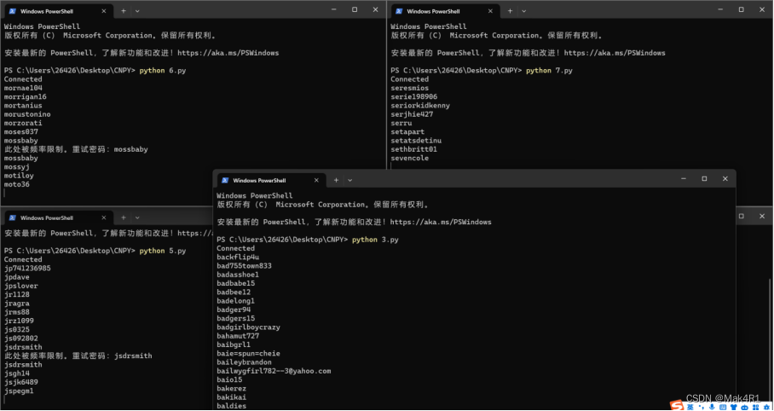Screen dimensions: 774x411
Task: Click the 'jpslover' output line
Action: [x=20, y=286]
